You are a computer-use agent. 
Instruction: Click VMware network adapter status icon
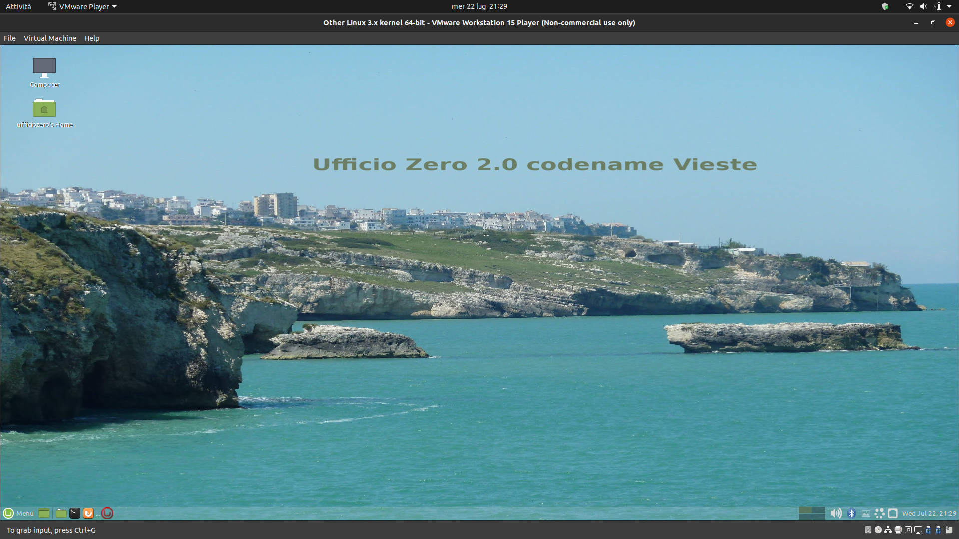[888, 530]
